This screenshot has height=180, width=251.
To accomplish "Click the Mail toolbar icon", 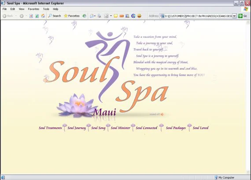I will pos(92,16).
